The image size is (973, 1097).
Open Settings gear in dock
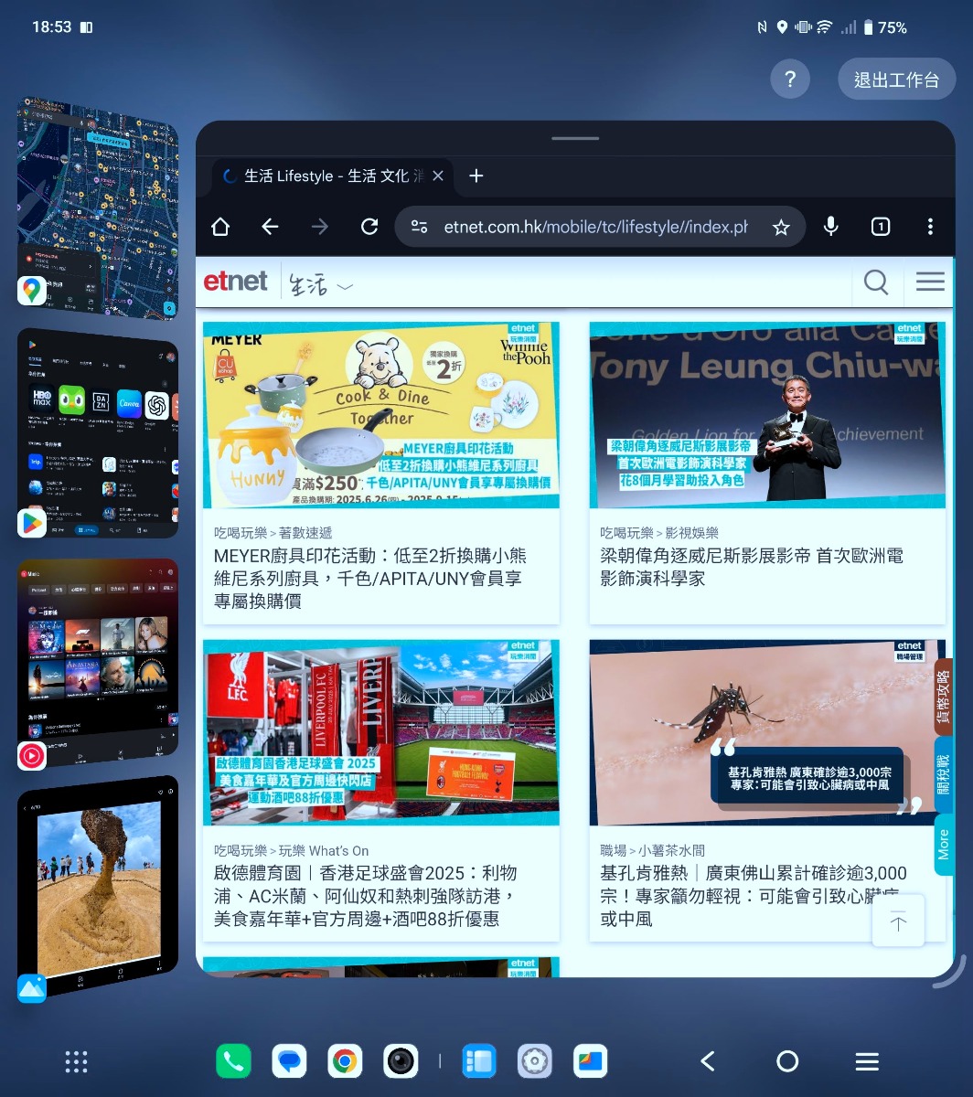point(534,1061)
